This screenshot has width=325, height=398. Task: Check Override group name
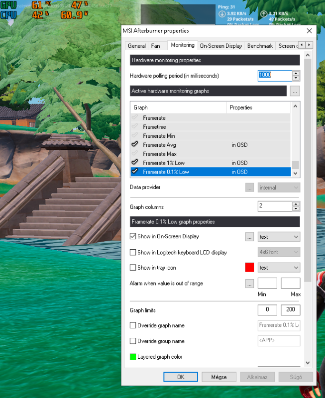(133, 341)
